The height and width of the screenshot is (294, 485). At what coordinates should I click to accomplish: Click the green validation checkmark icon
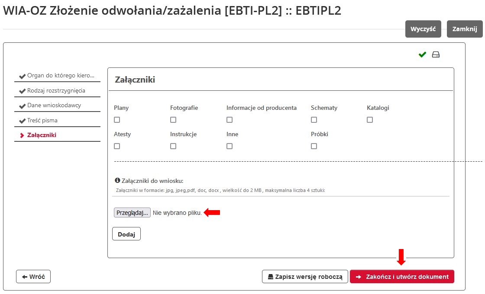(422, 54)
